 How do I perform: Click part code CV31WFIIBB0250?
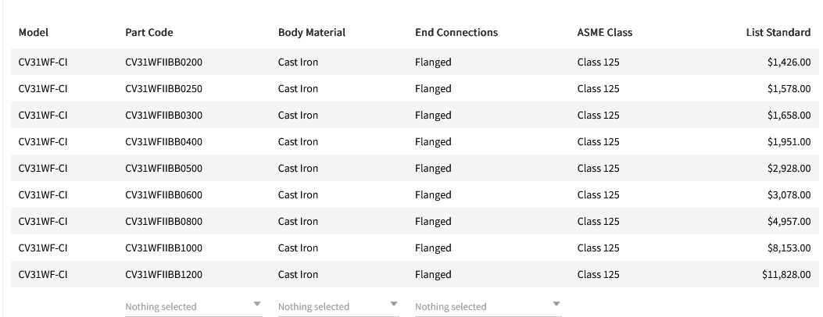pos(163,89)
